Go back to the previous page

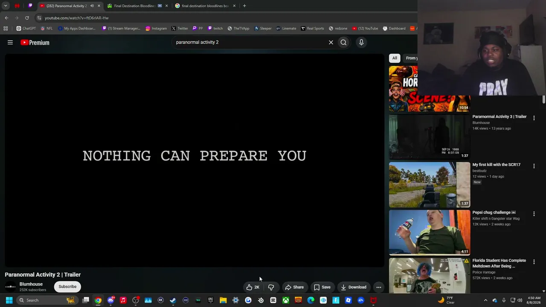click(6, 18)
